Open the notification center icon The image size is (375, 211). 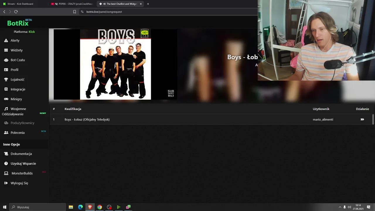coord(369,207)
